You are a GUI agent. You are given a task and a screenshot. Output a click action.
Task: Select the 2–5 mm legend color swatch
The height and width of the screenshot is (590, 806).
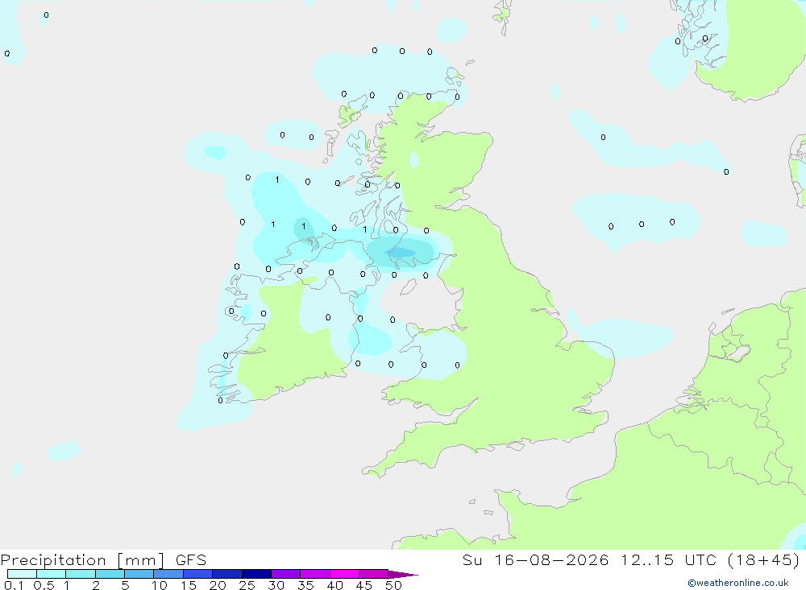(x=110, y=574)
